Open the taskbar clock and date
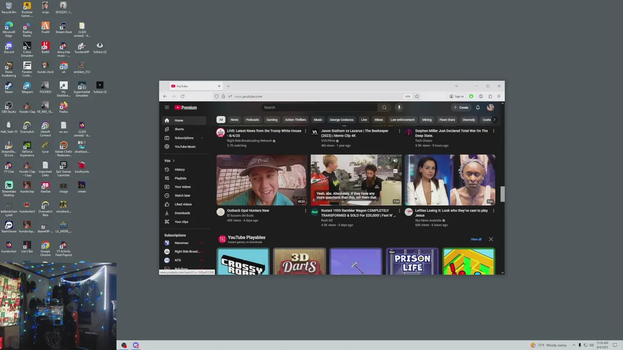 (x=602, y=345)
